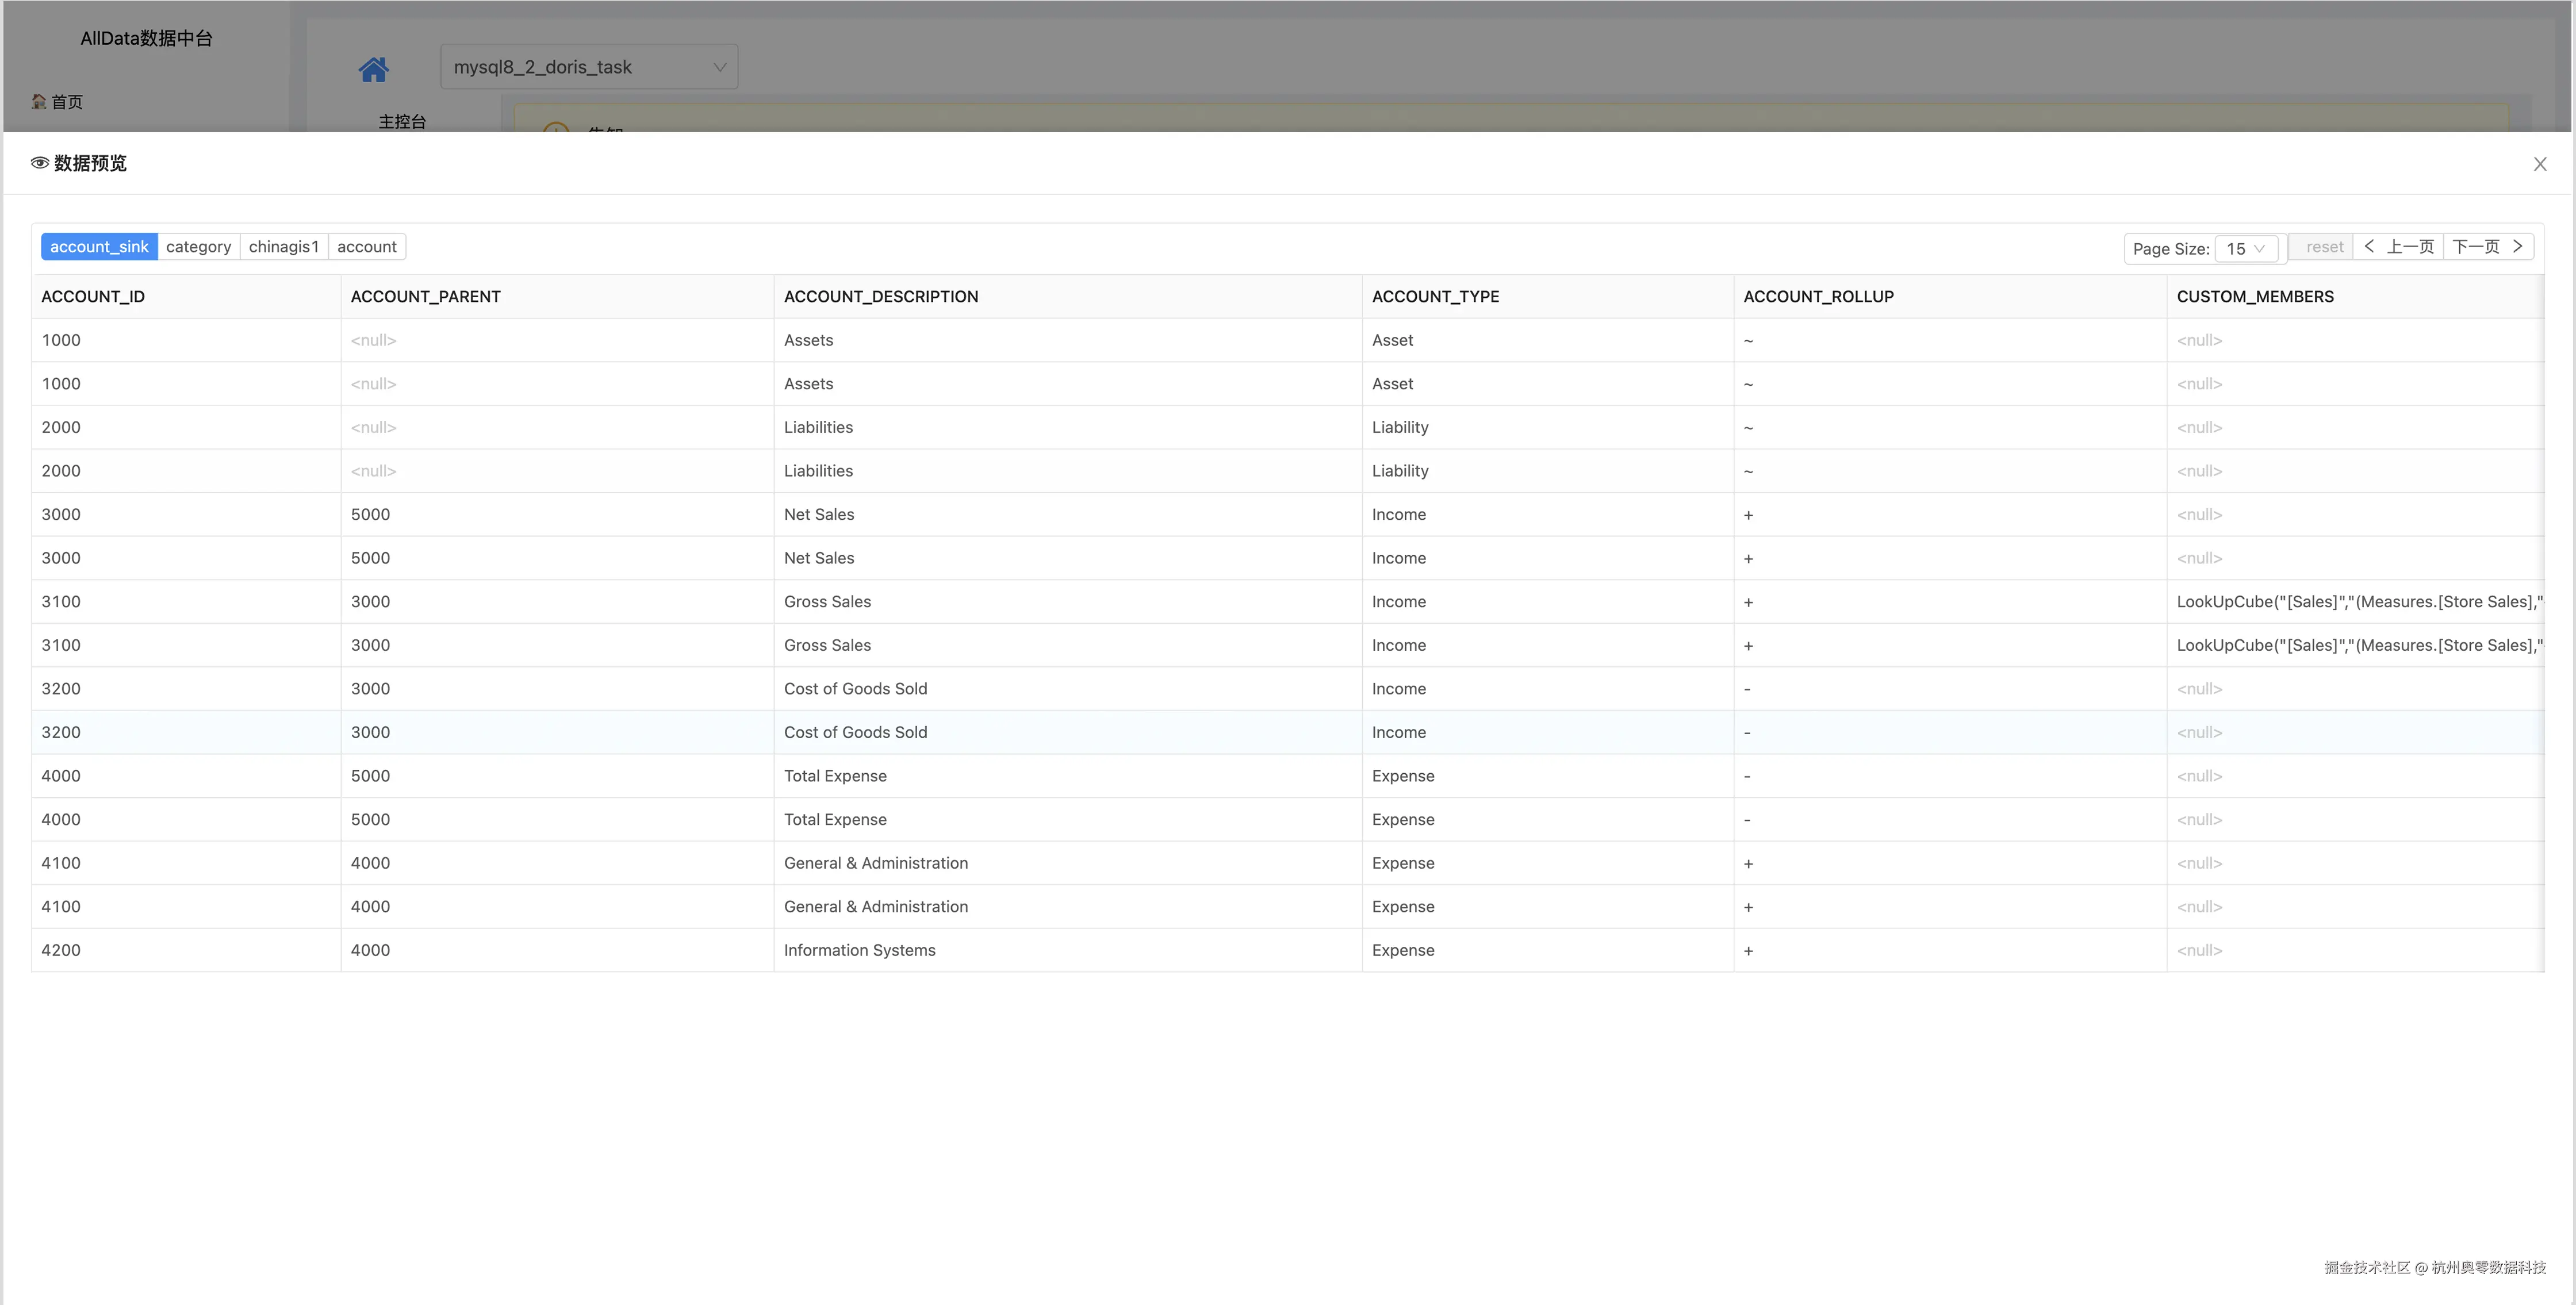Switch to the chinagis1 tab
The height and width of the screenshot is (1305, 2576).
(283, 247)
